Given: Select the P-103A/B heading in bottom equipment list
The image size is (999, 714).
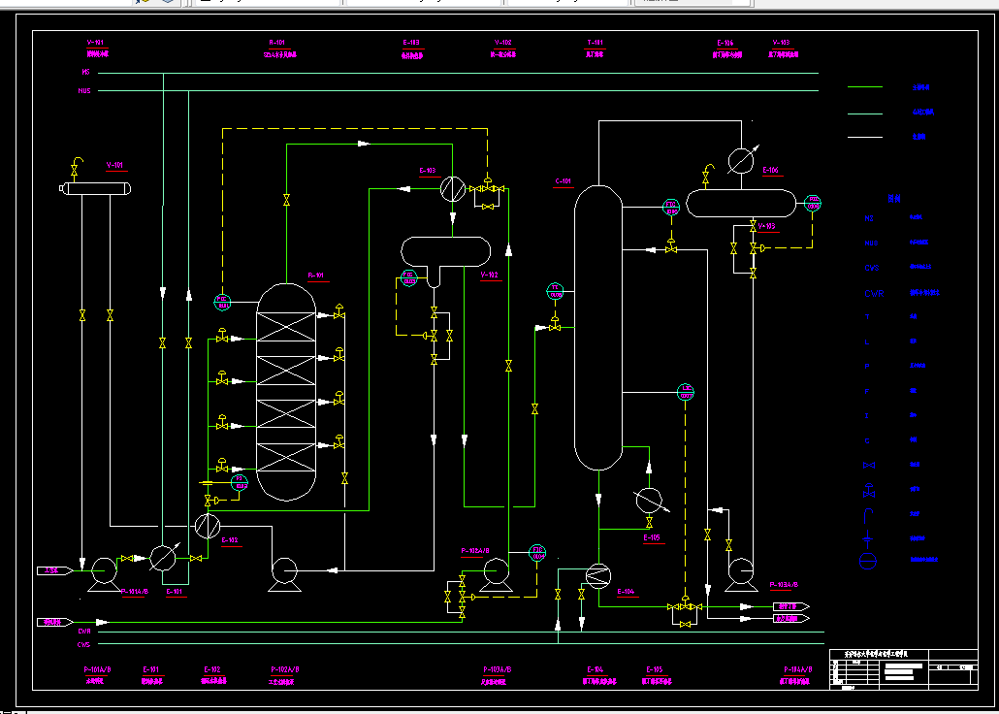Looking at the screenshot, I should pyautogui.click(x=498, y=669).
